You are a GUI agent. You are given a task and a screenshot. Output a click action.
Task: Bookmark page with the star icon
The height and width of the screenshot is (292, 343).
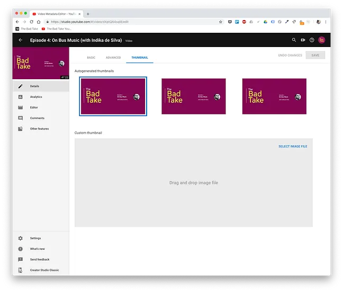coord(221,22)
